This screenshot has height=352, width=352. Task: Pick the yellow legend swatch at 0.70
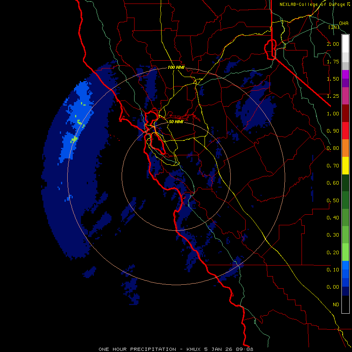pyautogui.click(x=345, y=165)
